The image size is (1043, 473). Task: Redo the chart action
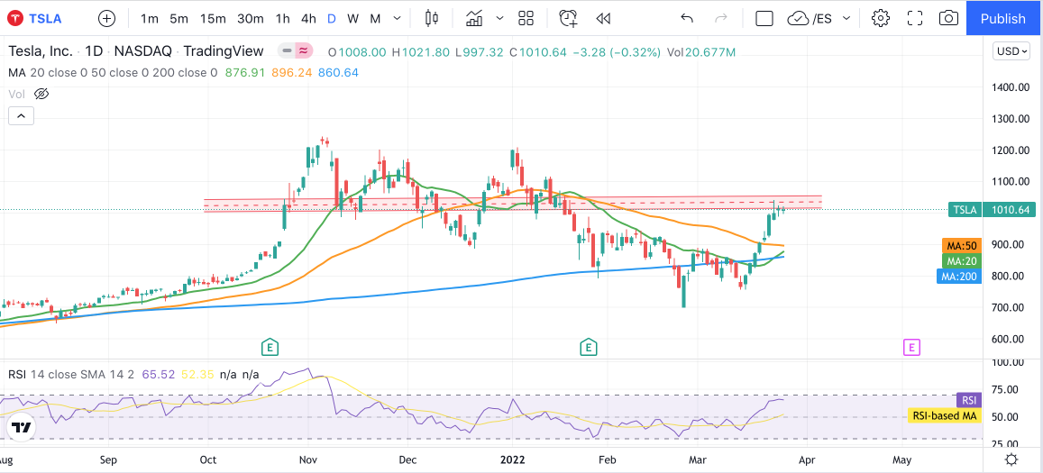pyautogui.click(x=721, y=19)
